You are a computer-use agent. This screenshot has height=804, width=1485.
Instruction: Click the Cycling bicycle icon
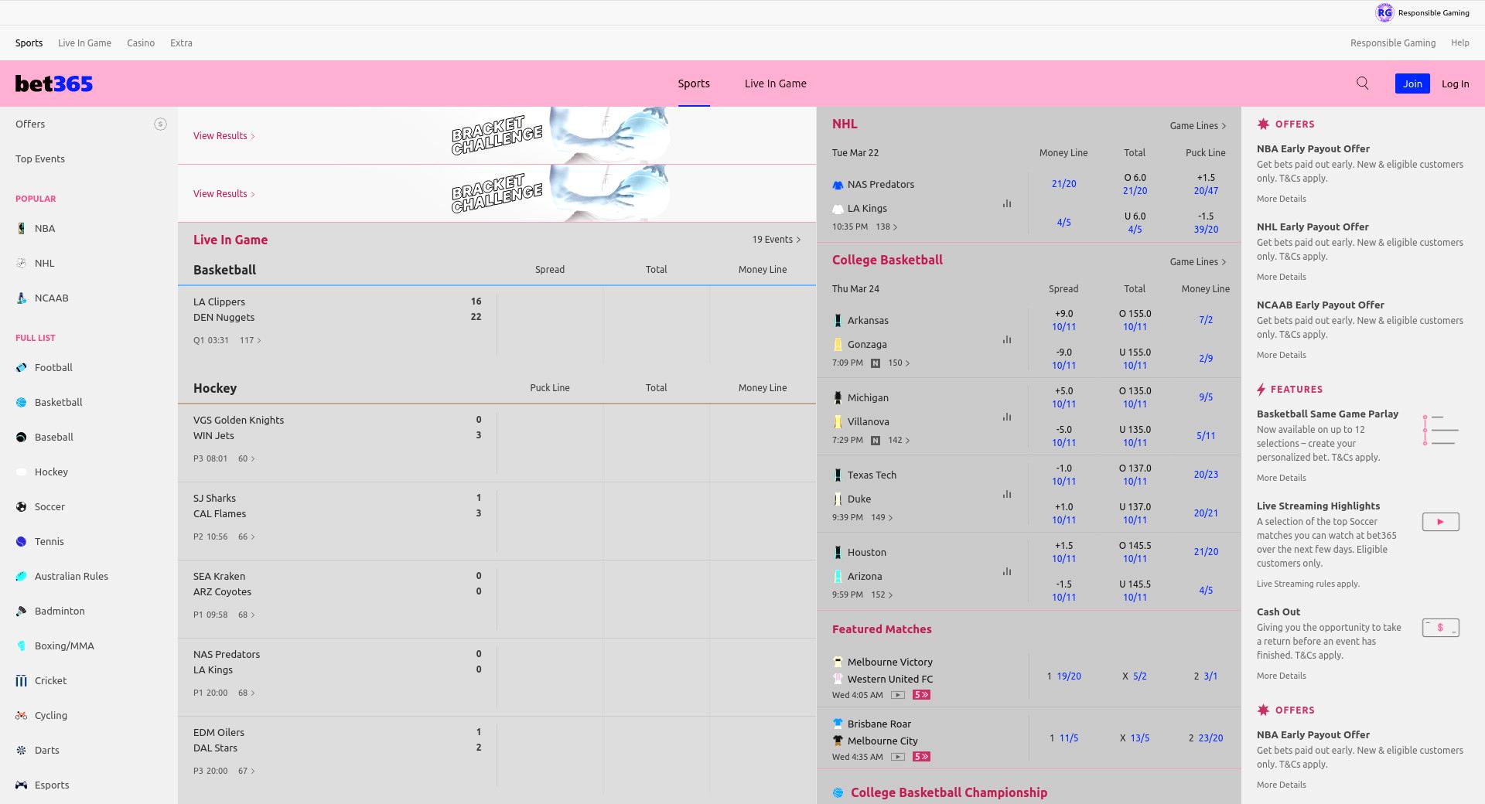[x=21, y=715]
